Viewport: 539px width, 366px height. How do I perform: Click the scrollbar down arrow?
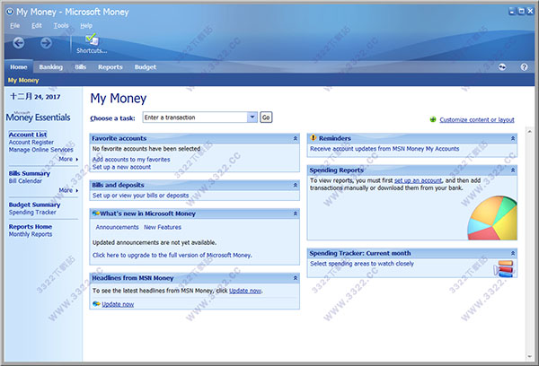tap(530, 357)
